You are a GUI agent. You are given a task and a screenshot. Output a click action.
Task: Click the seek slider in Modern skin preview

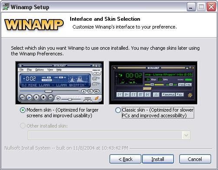pyautogui.click(x=49, y=91)
